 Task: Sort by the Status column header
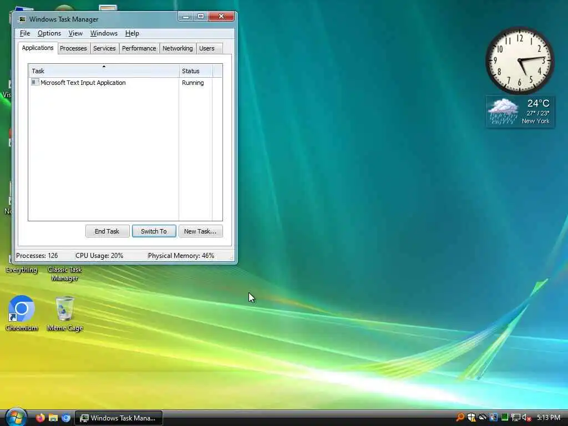point(196,70)
